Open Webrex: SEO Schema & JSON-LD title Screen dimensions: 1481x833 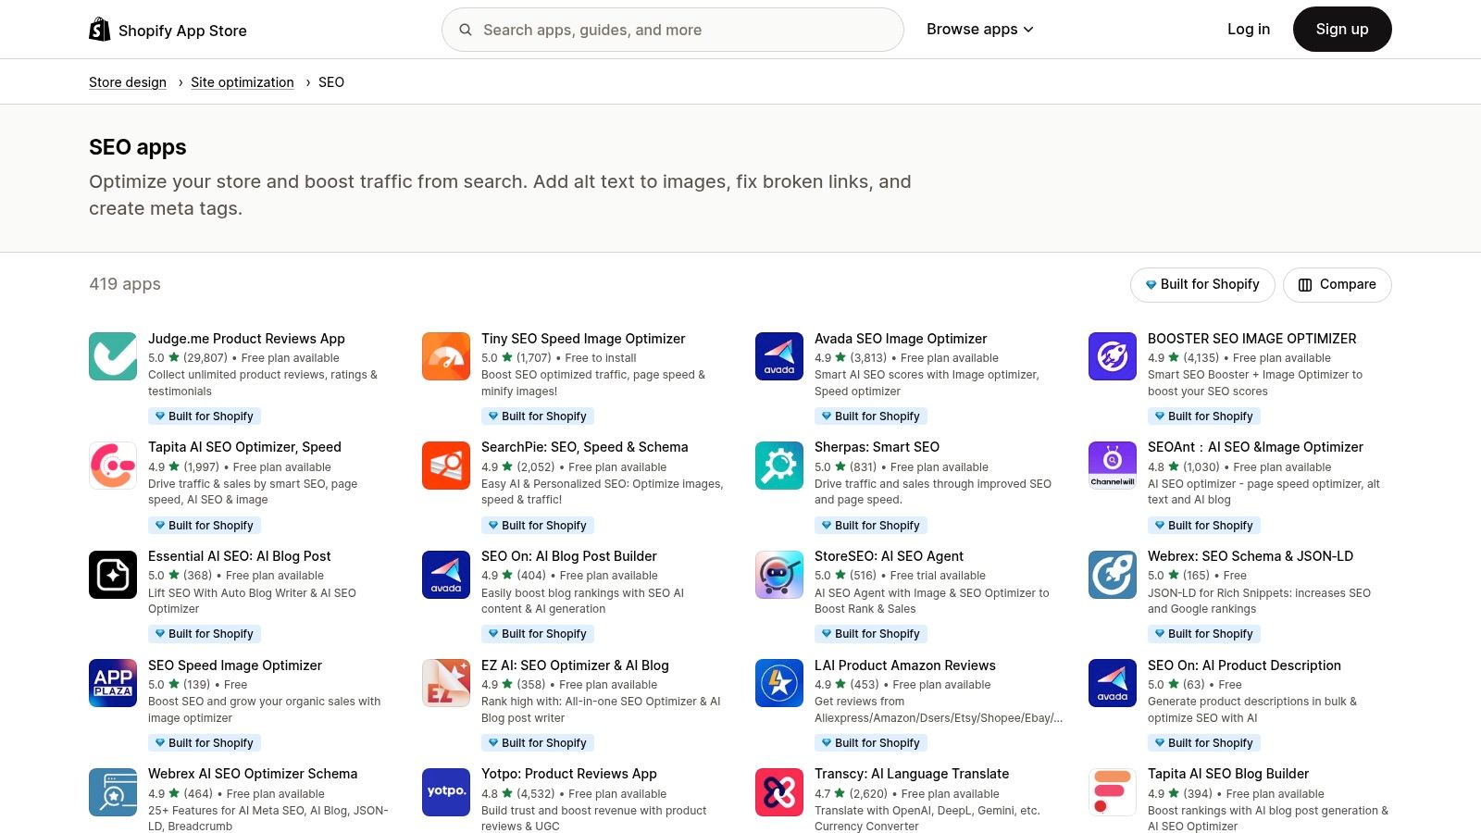[1251, 556]
